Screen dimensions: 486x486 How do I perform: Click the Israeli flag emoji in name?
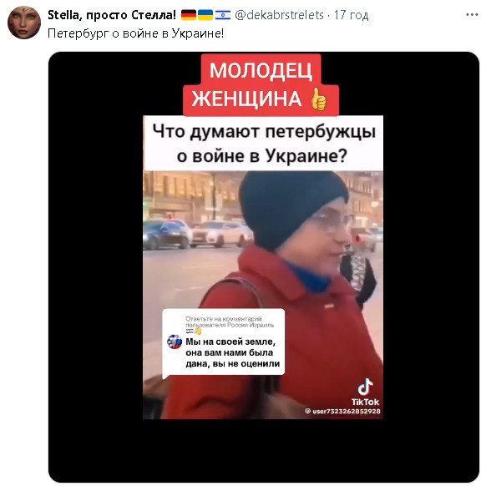point(223,15)
